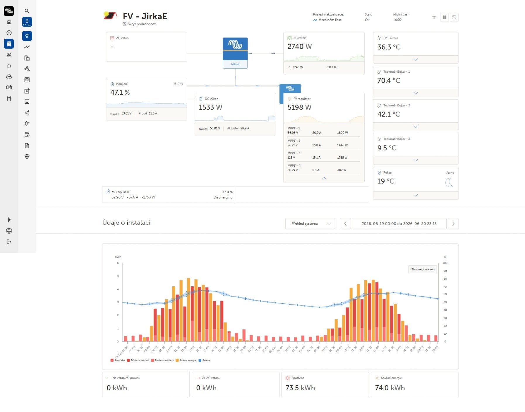Open the home icon in the sidebar
The width and height of the screenshot is (525, 412).
pos(9,22)
